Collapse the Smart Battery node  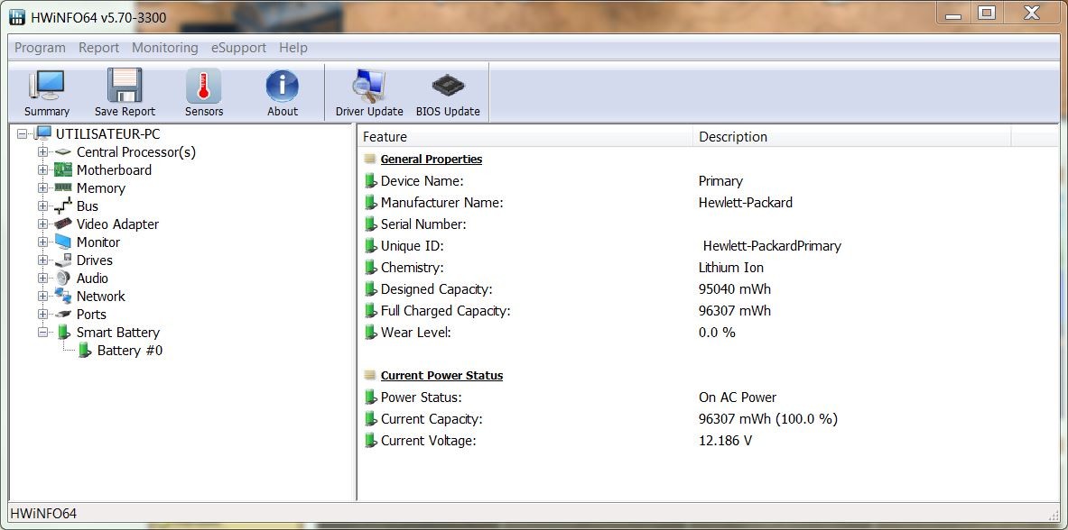pyautogui.click(x=43, y=332)
